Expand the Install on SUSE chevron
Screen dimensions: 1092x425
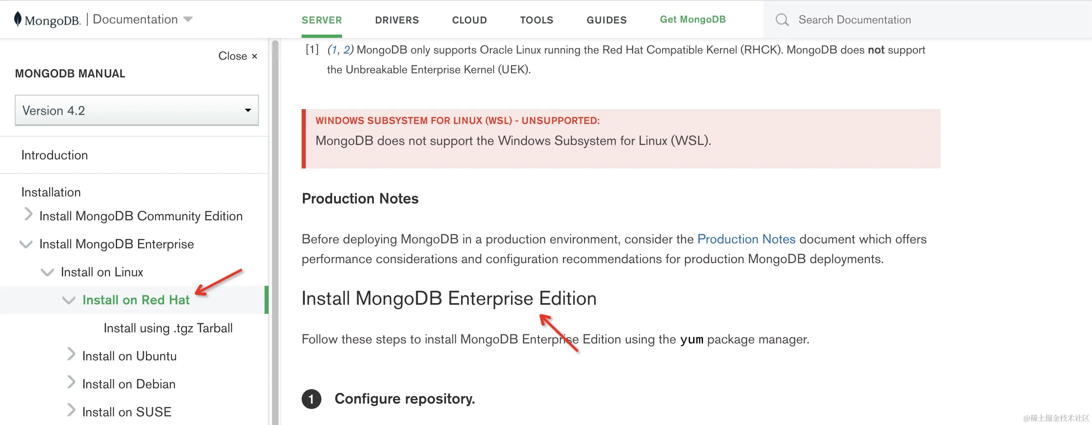click(71, 411)
